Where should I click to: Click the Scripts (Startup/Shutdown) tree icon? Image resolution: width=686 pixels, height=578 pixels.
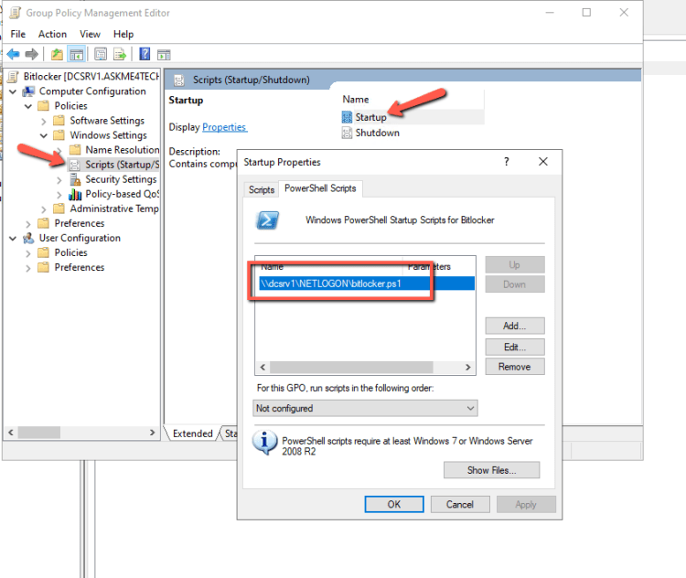(x=75, y=165)
